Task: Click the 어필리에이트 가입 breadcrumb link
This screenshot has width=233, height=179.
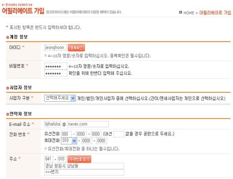Action: coord(215,13)
